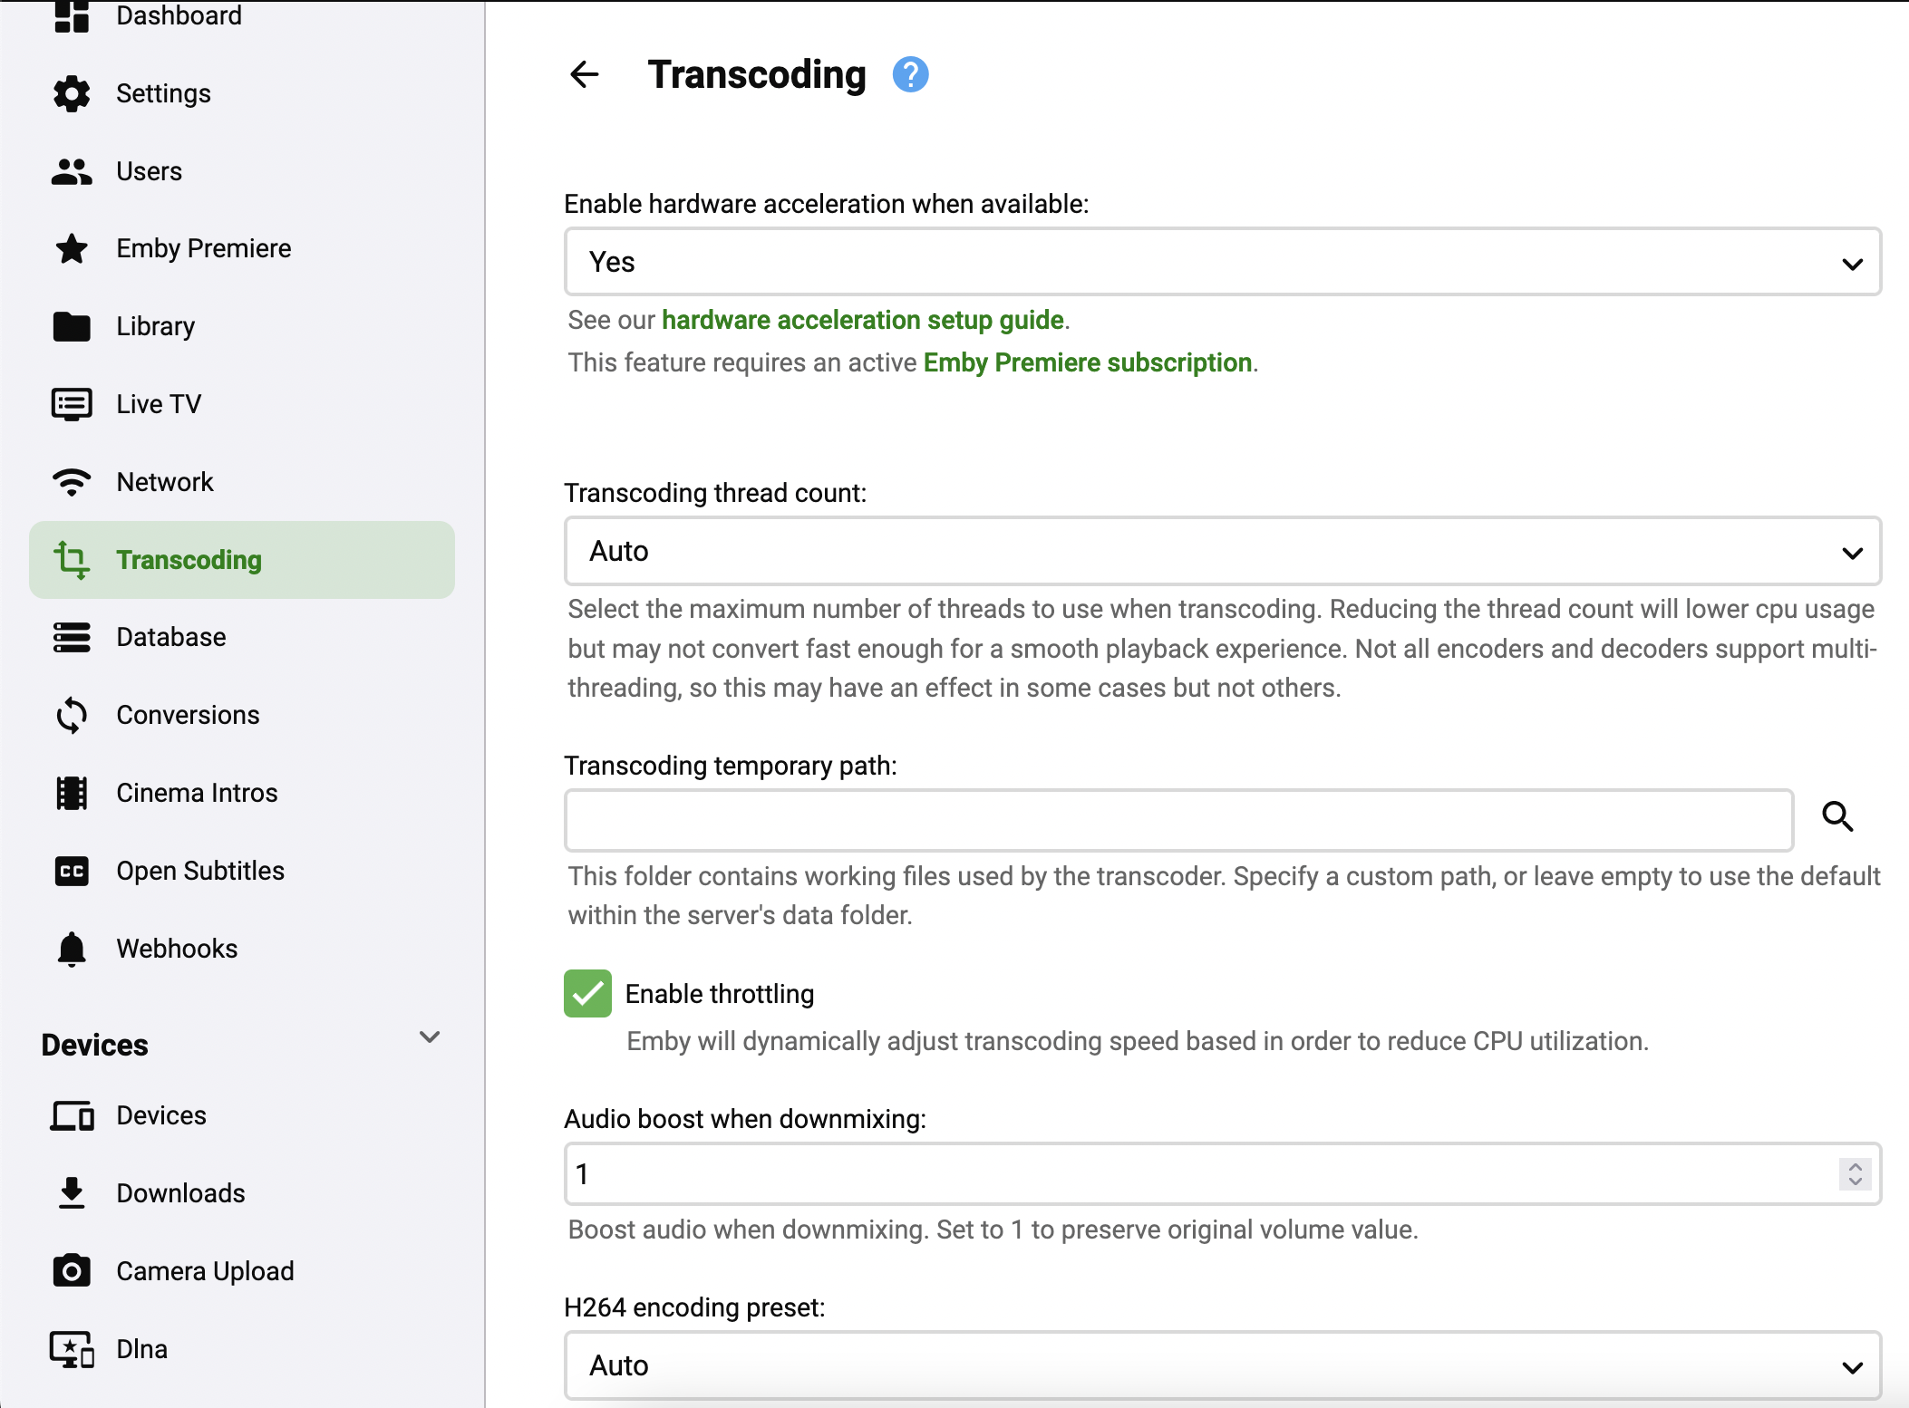Go to the Network menu item

tap(165, 482)
